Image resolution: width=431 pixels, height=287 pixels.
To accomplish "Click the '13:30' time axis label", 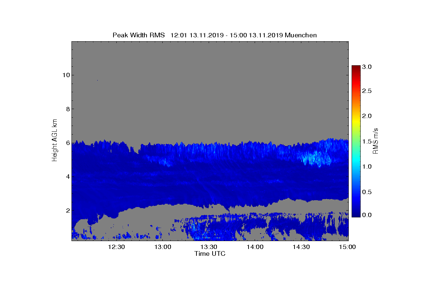I will pyautogui.click(x=209, y=247).
